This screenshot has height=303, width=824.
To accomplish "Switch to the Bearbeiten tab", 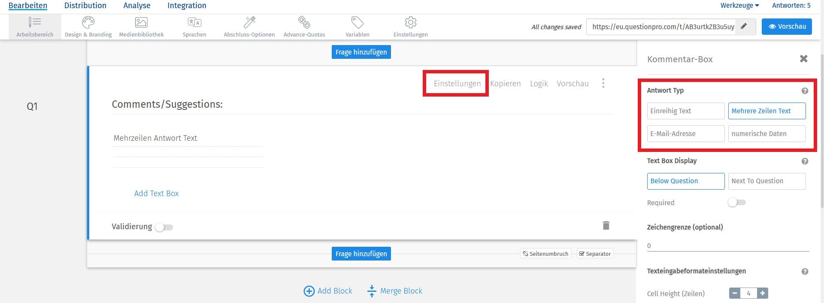I will 28,6.
